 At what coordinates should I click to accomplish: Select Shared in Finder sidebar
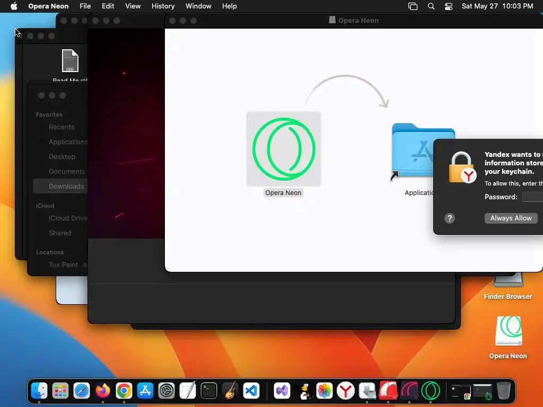60,233
